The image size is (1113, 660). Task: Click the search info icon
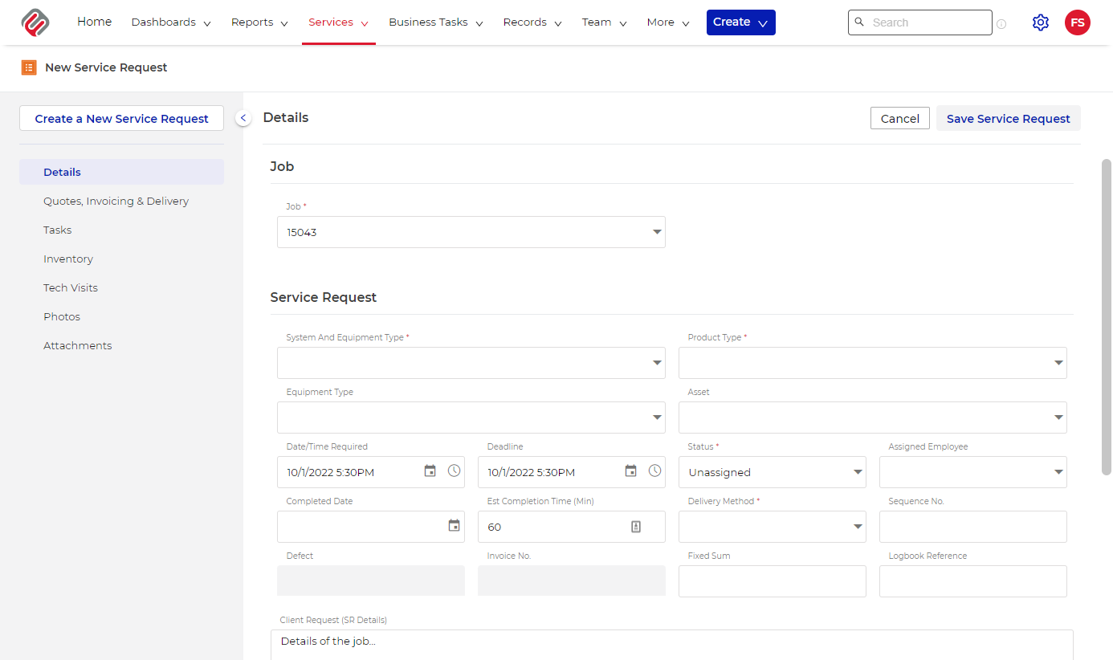point(1001,24)
